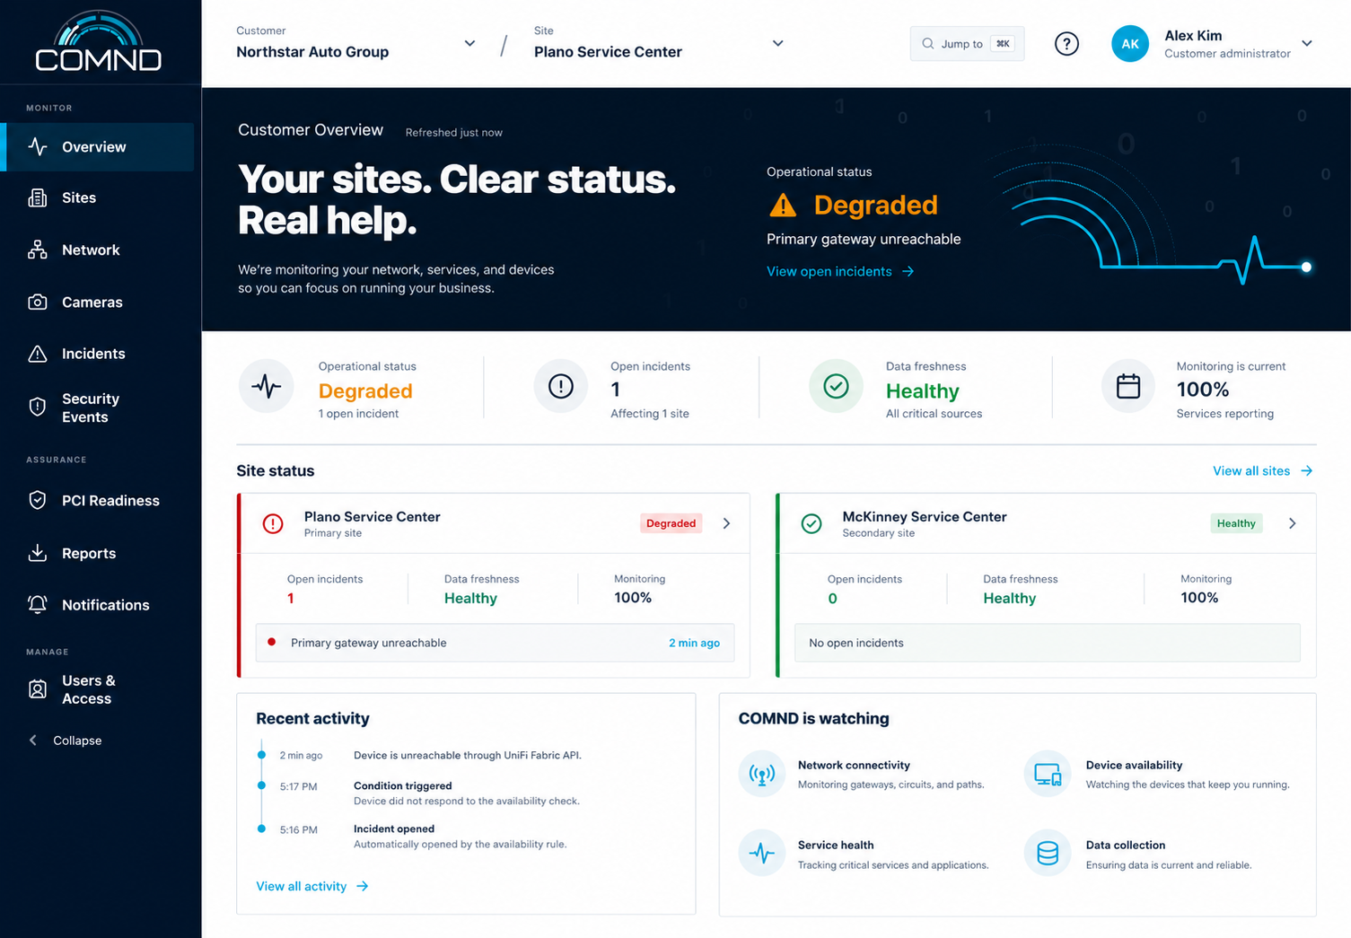Screen dimensions: 1351x938
Task: Open Primary gateway unreachable incident row
Action: (x=495, y=643)
